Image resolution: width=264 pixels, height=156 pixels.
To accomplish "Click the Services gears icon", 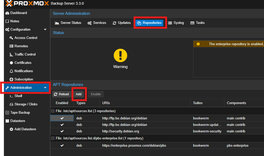I will [x=90, y=23].
